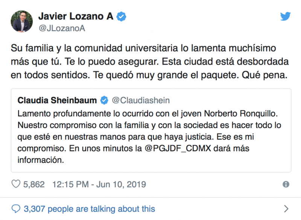This screenshot has height=220, width=301.
Task: Open the tweet info icon
Action: [286, 184]
